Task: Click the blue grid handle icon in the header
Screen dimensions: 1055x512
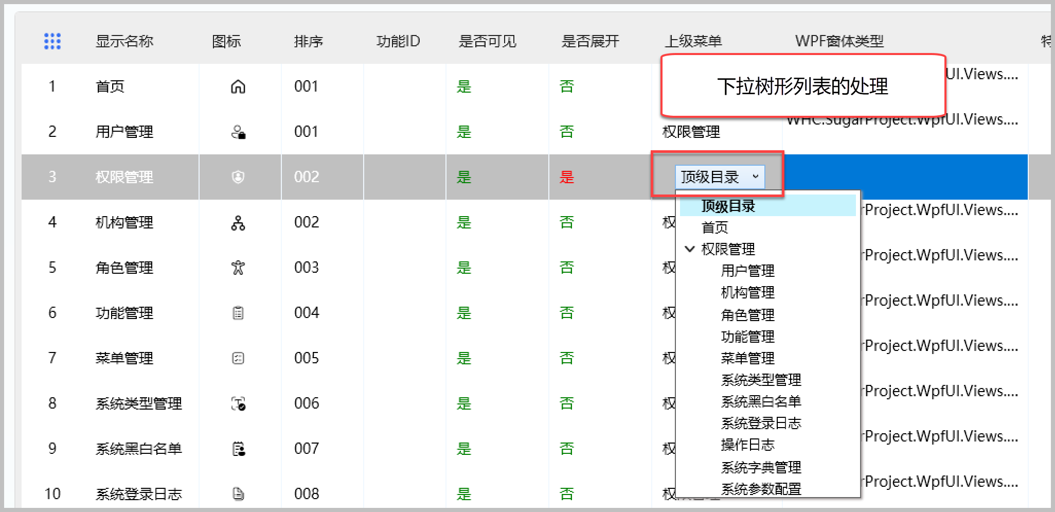Action: pos(52,41)
